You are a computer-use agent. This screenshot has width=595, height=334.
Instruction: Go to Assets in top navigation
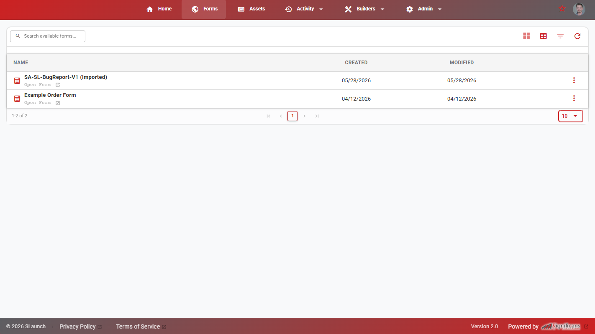(x=251, y=9)
